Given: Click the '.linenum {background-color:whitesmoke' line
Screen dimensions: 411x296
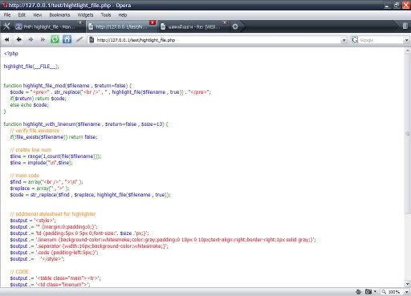Looking at the screenshot, I should 163,240.
